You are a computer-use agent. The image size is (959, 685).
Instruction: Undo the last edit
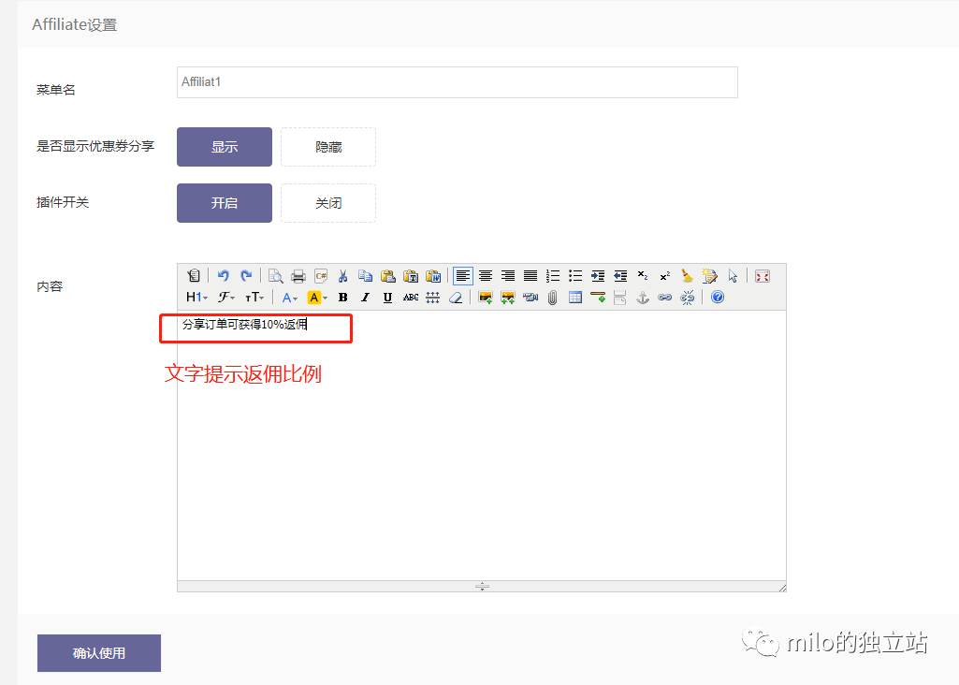pos(224,276)
